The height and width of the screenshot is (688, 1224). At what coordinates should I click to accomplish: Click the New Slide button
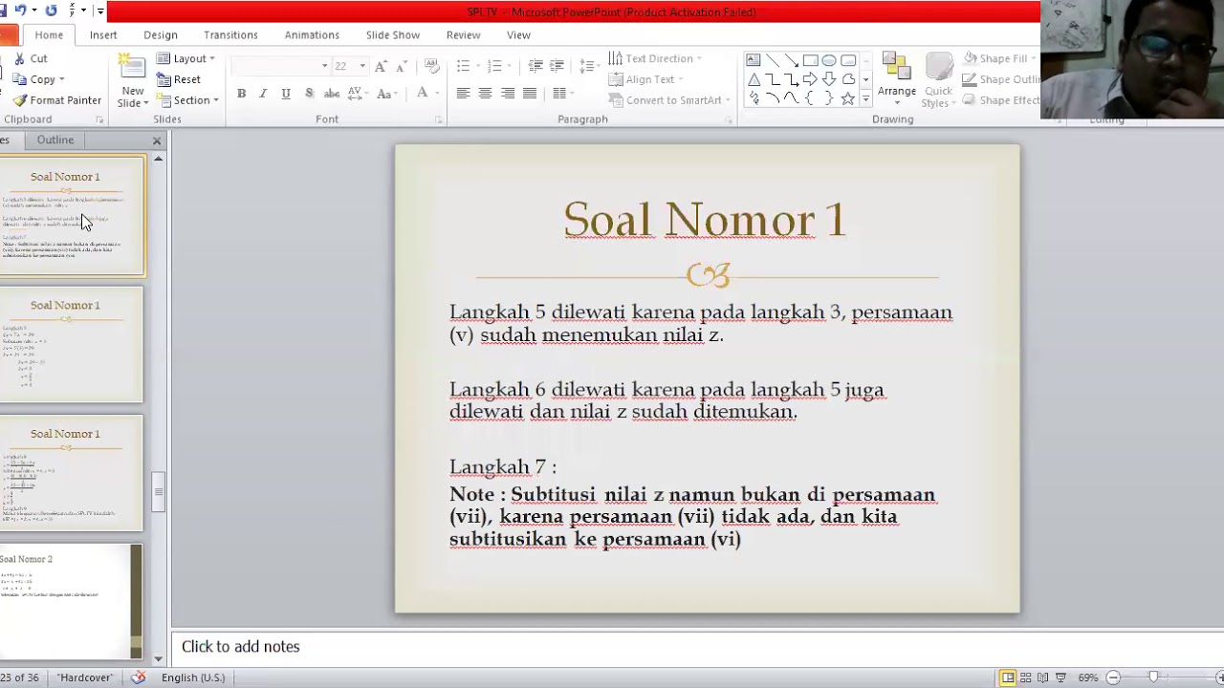click(133, 81)
